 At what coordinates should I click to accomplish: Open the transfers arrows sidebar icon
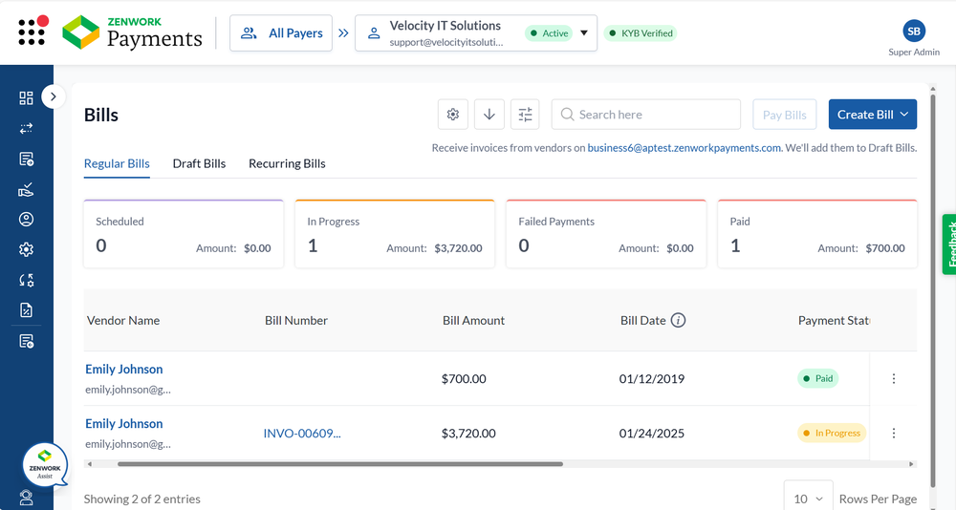(26, 128)
